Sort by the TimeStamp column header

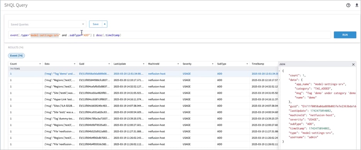click(x=258, y=64)
